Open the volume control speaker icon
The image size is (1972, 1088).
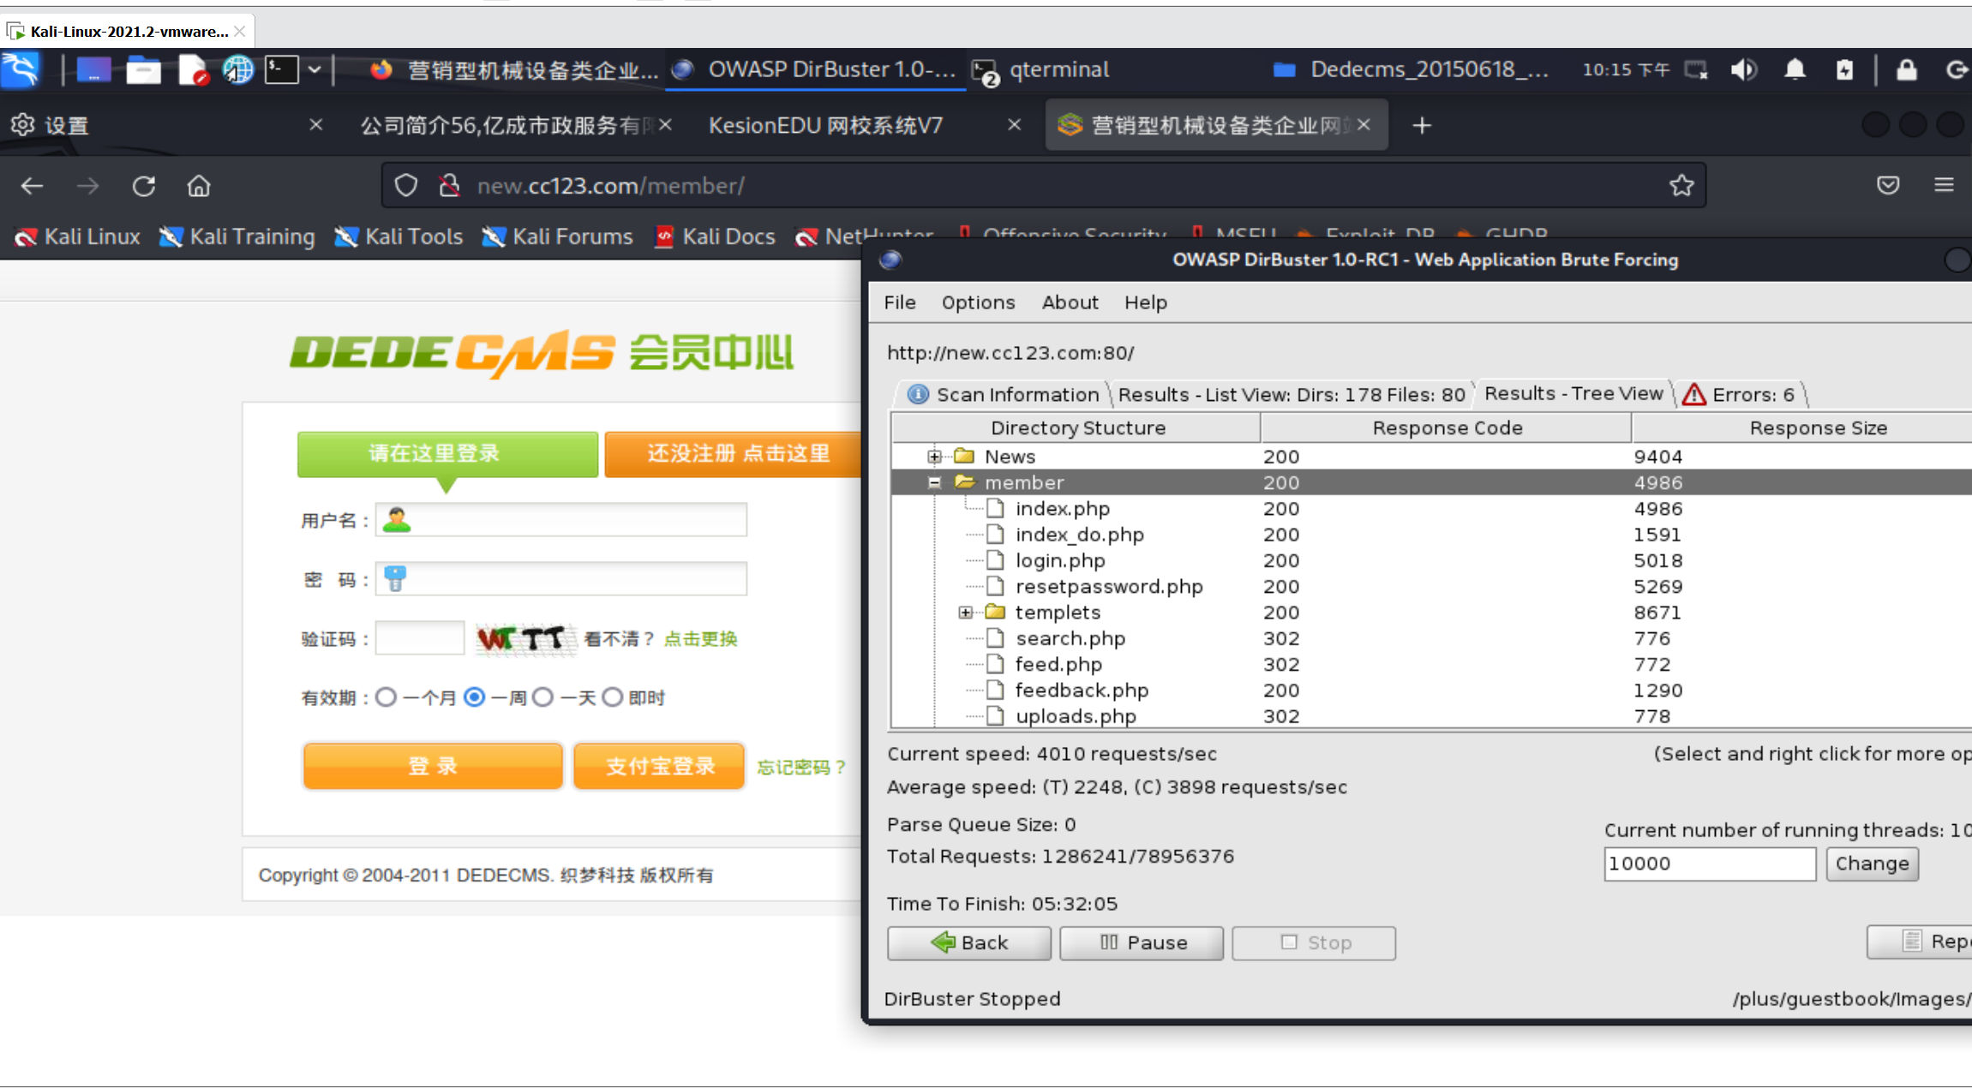[x=1743, y=69]
